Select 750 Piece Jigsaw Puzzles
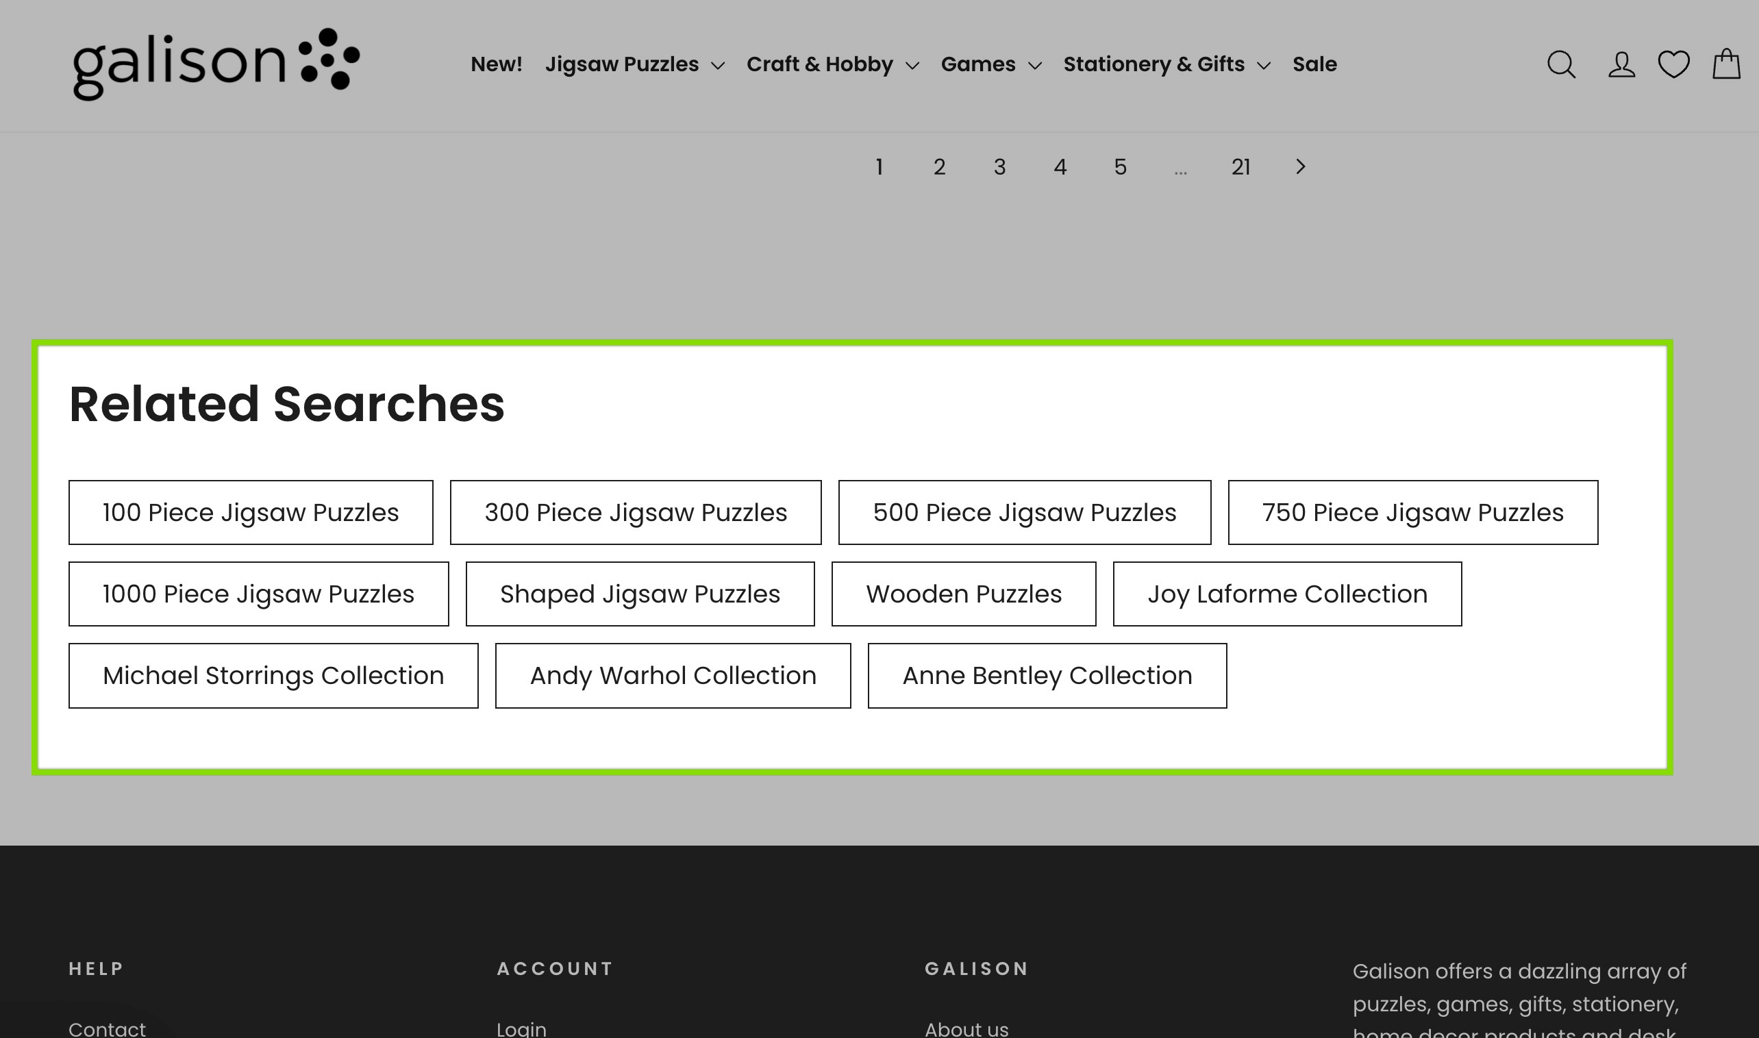 point(1412,513)
